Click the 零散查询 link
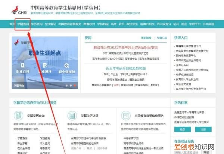The image size is (224, 154). click(45, 148)
